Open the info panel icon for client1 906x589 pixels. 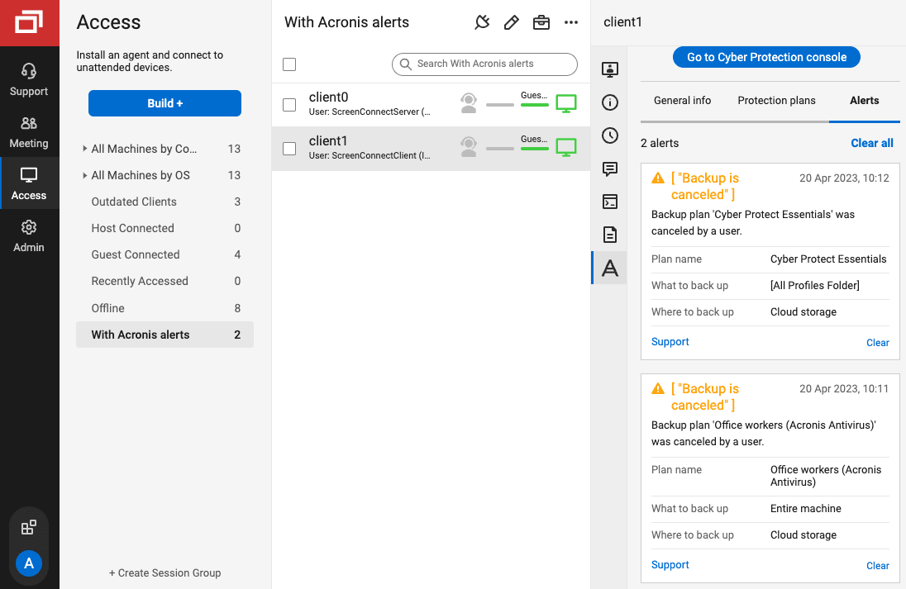609,103
